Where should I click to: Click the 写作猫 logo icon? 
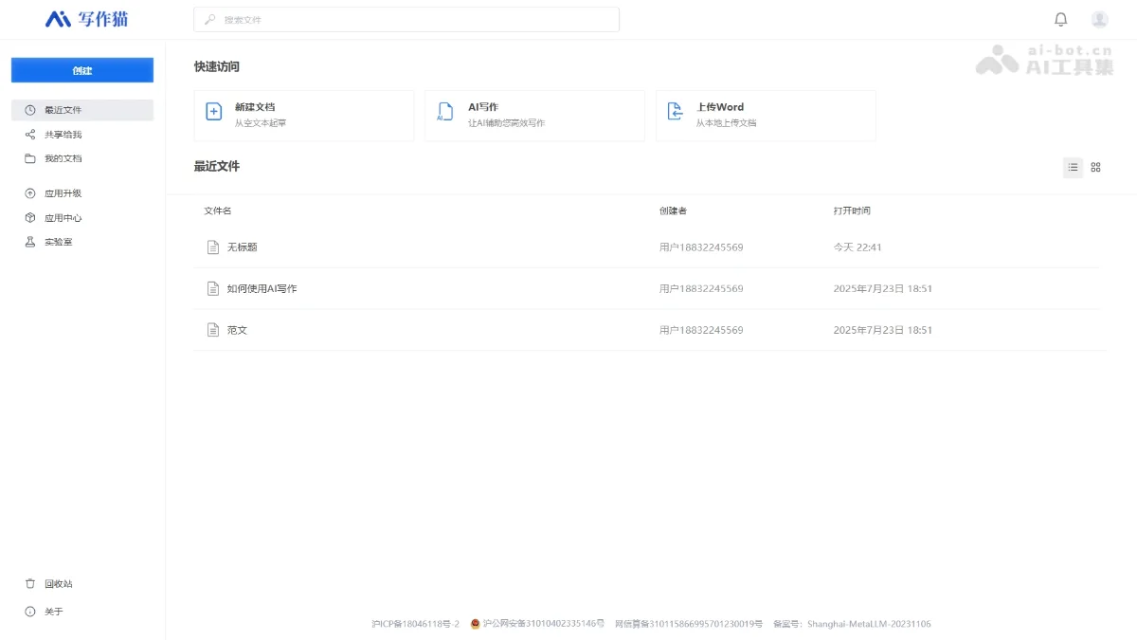click(58, 19)
